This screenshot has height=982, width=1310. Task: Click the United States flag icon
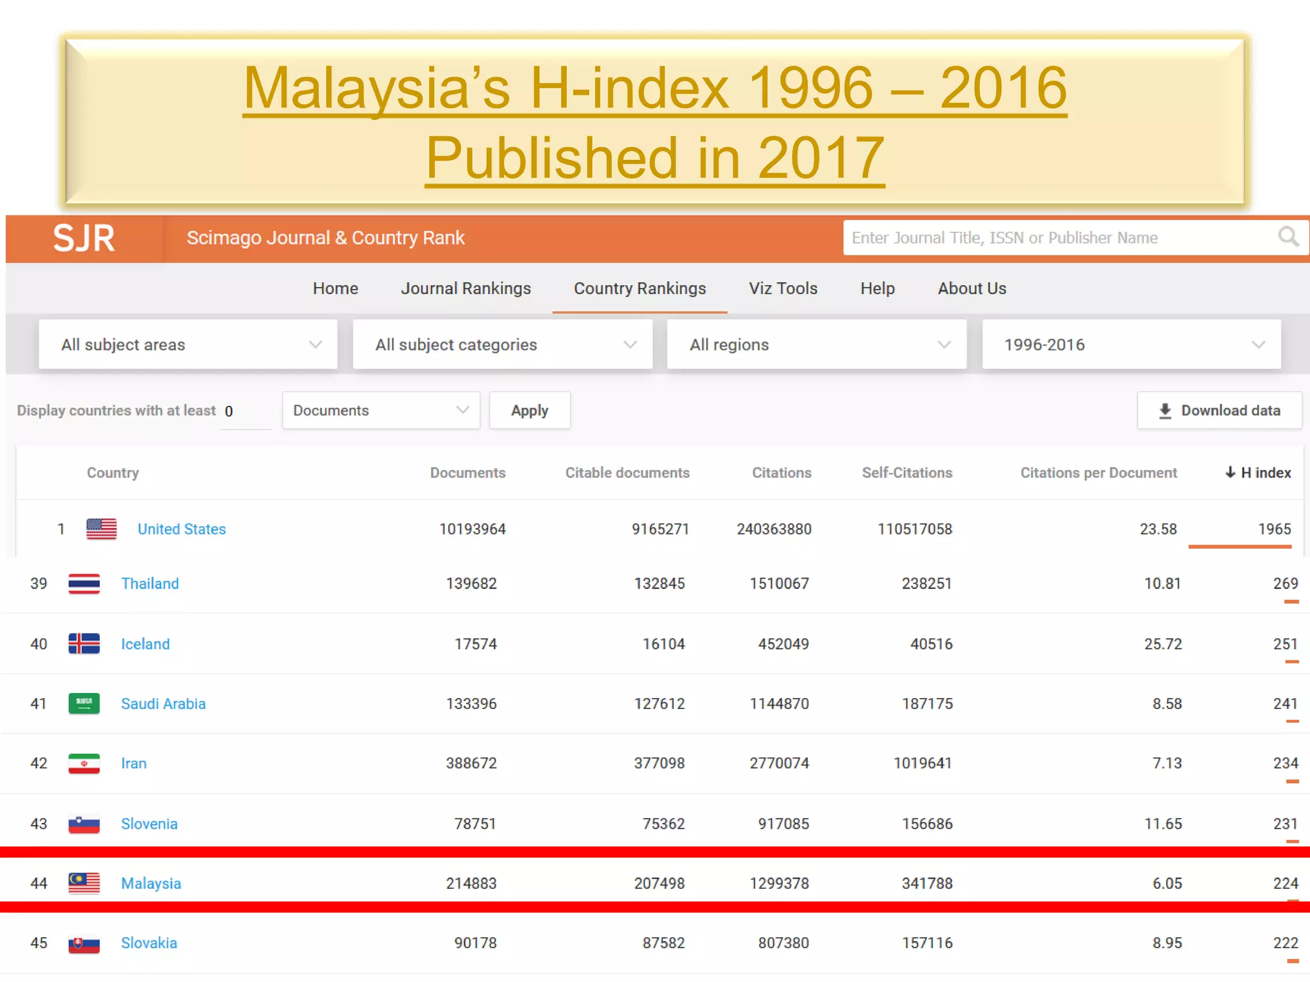102,529
